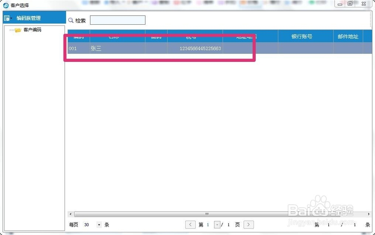Open the page number dropdown
Screen dimensions: 375x235
[217, 225]
